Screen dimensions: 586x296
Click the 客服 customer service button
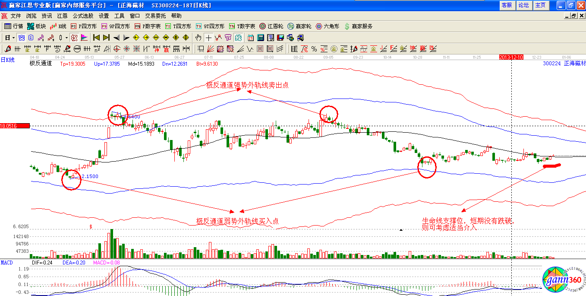click(x=507, y=6)
